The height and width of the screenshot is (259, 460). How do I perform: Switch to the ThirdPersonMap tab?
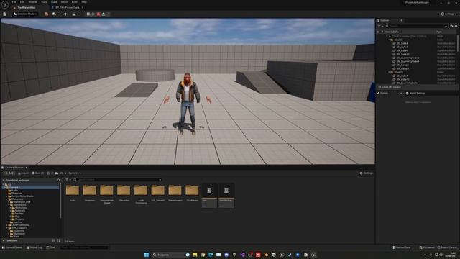(x=26, y=7)
